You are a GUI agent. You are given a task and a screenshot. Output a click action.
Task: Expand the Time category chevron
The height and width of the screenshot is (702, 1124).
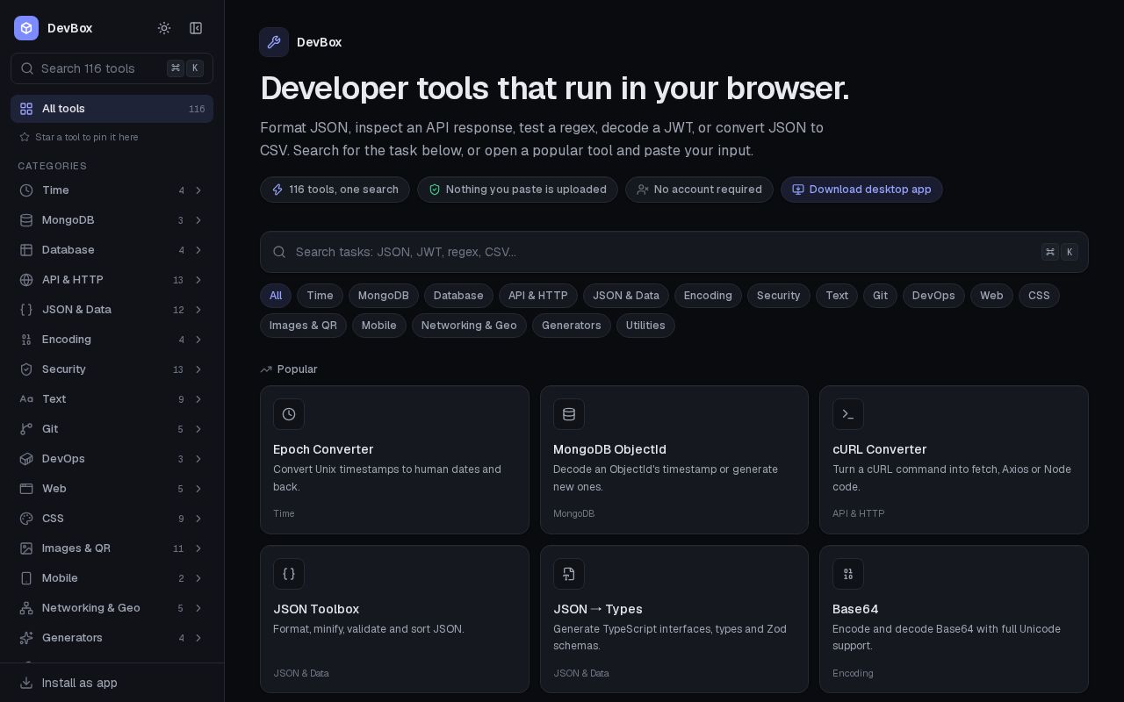198,190
